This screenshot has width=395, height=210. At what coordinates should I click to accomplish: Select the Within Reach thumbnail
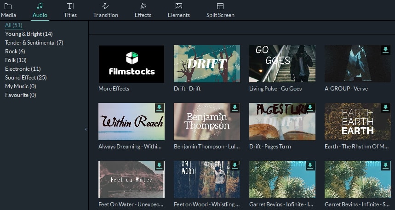[131, 122]
